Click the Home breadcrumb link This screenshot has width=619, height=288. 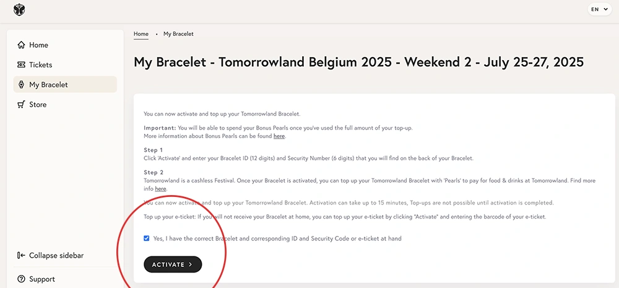[141, 34]
